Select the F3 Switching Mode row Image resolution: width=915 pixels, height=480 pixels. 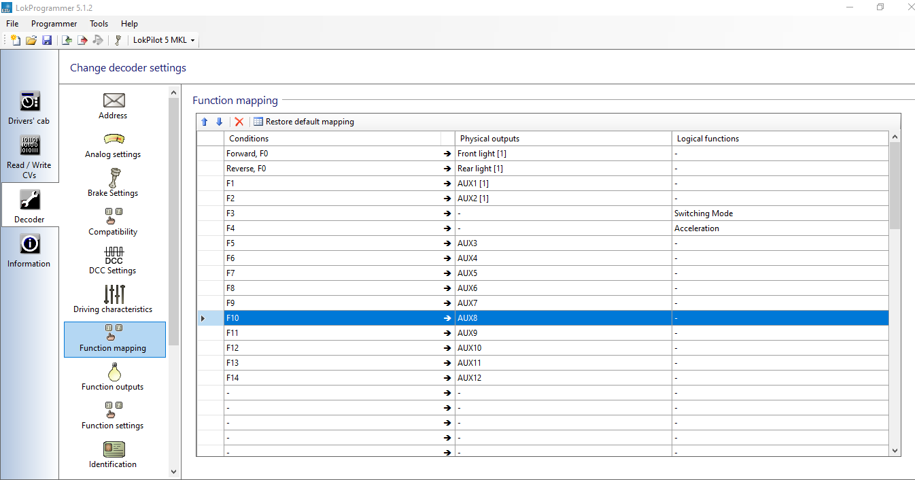[542, 213]
